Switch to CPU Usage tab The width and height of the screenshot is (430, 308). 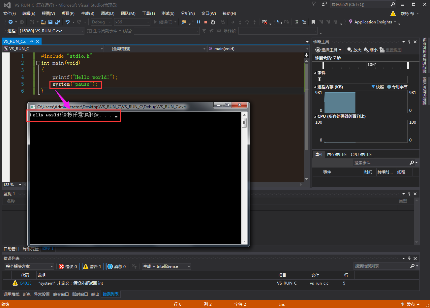tap(361, 155)
